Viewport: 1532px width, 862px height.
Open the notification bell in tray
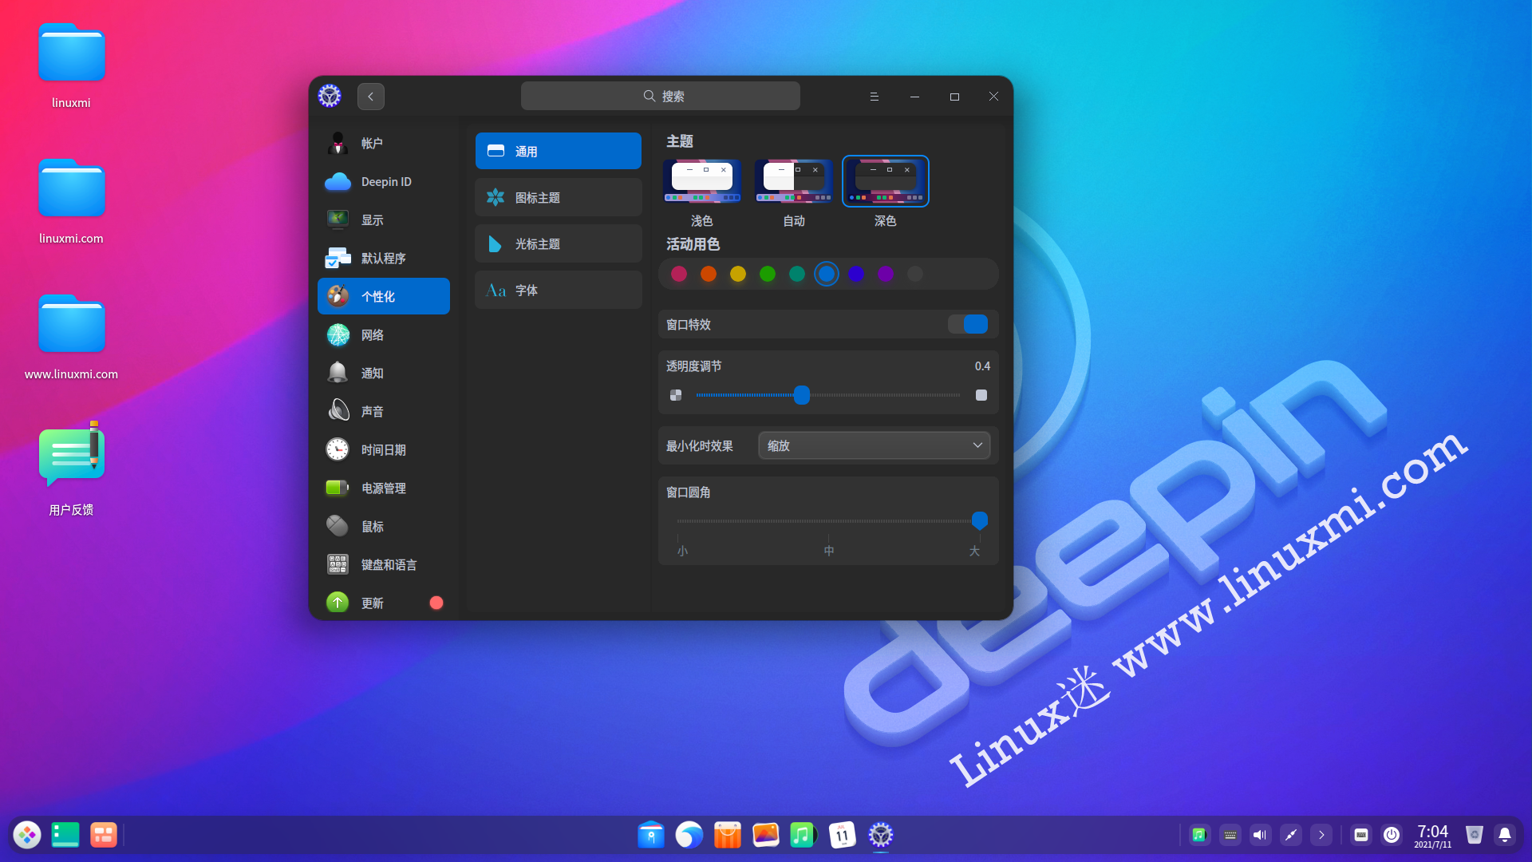coord(1505,835)
